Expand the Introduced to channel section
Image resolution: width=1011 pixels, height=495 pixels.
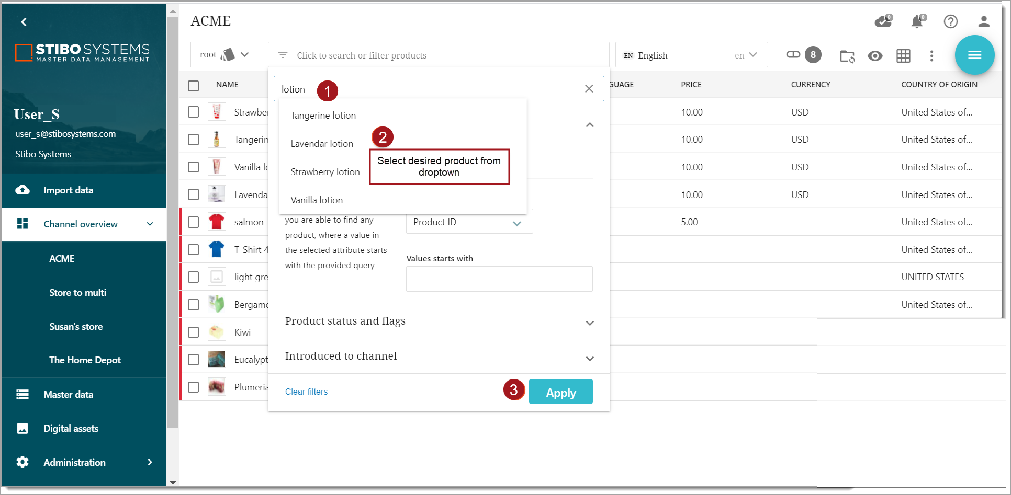(590, 359)
